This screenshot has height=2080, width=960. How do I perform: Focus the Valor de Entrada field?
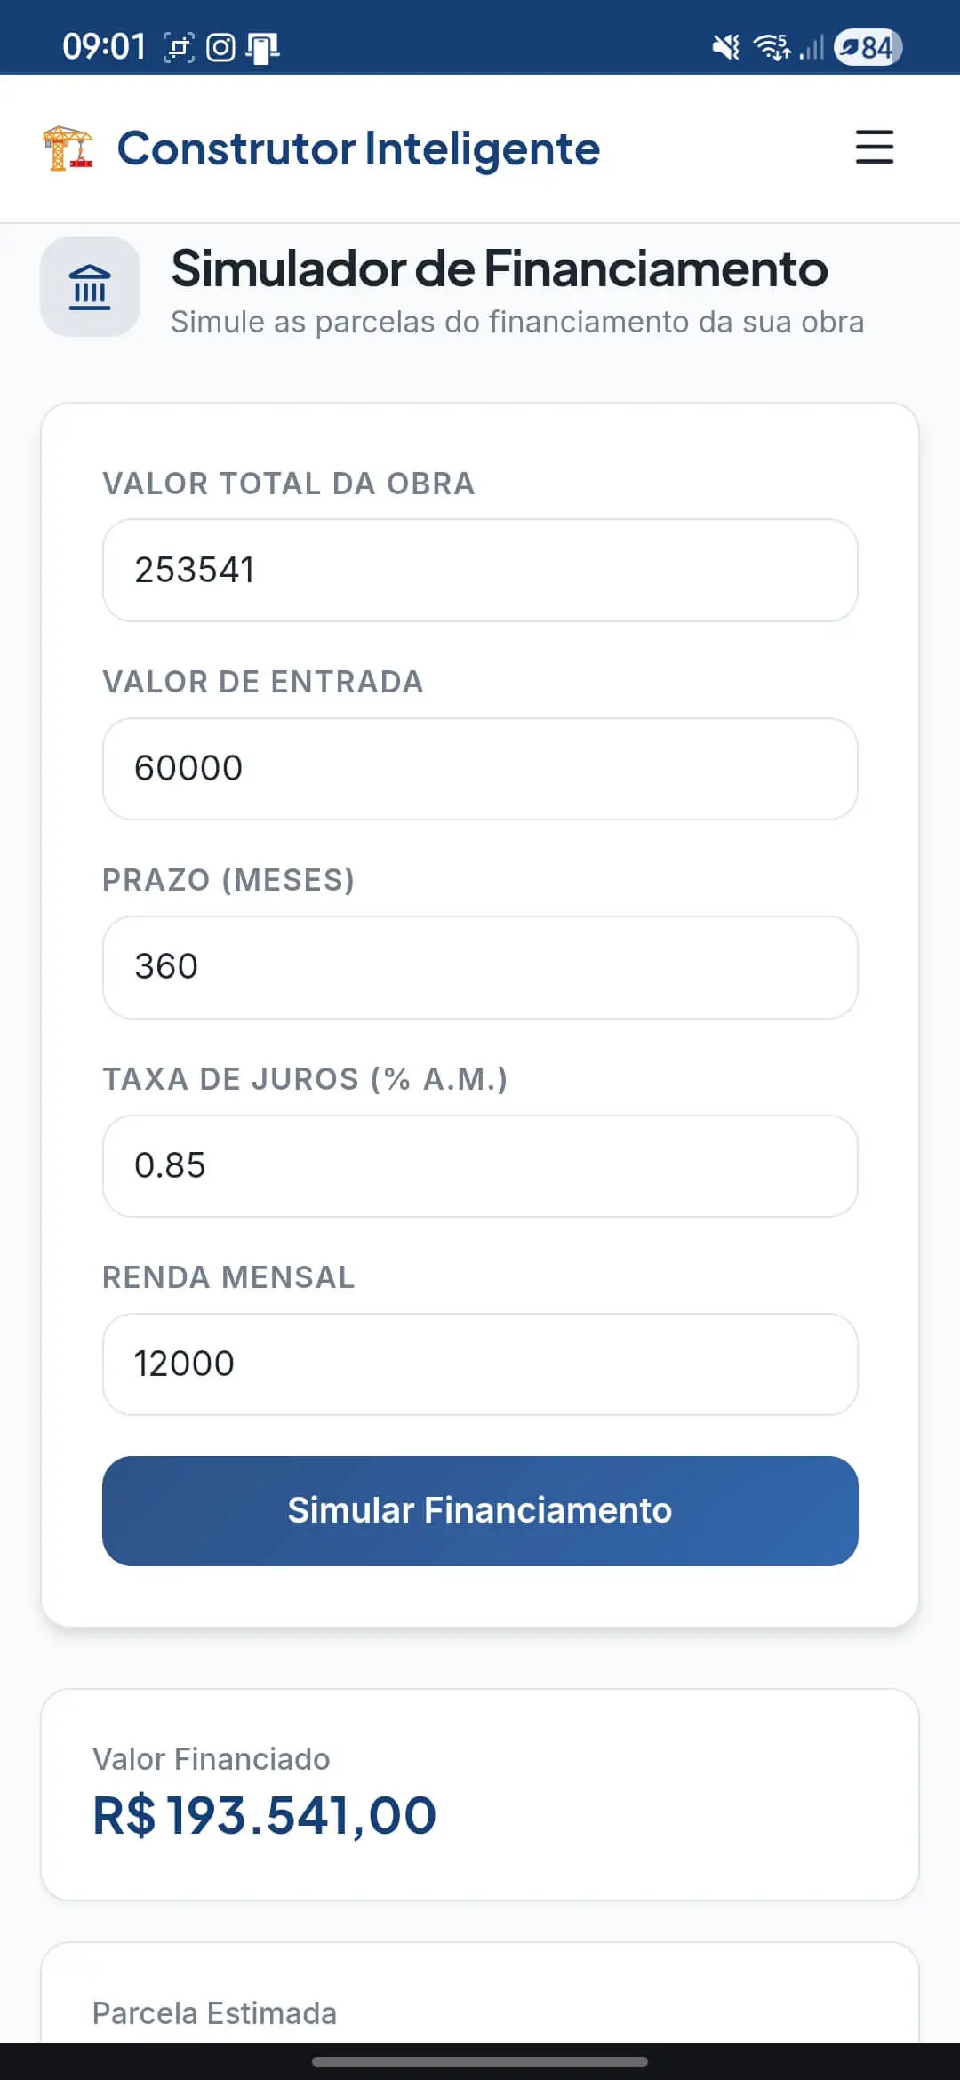(480, 769)
